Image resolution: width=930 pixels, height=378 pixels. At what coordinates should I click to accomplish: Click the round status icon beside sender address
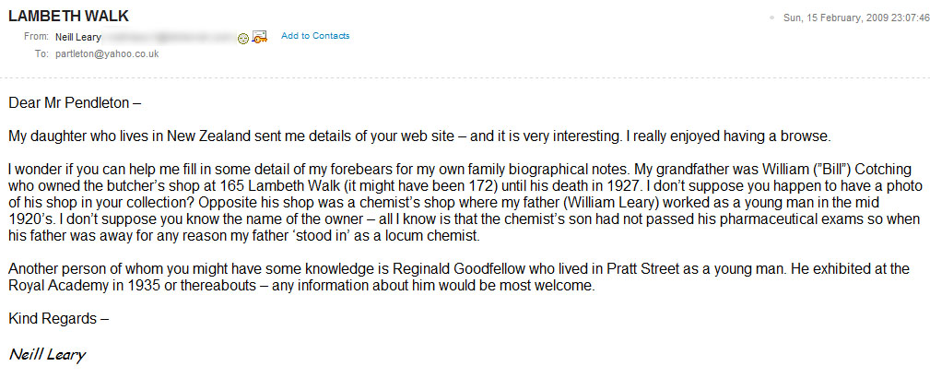point(242,39)
